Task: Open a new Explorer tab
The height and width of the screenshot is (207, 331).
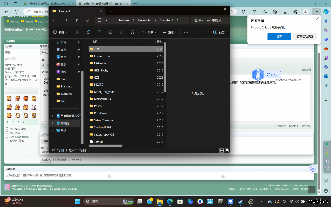Action: pyautogui.click(x=111, y=11)
